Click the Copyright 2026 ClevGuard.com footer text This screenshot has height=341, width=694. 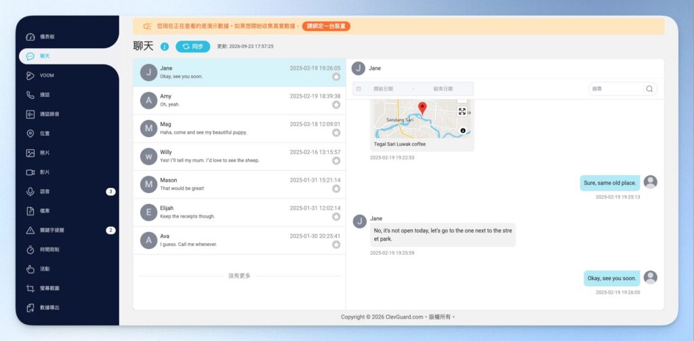click(397, 317)
